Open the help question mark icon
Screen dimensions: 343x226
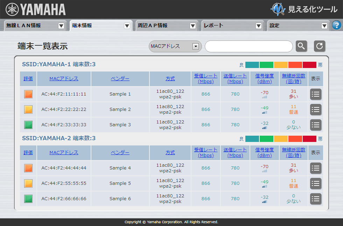(336, 25)
